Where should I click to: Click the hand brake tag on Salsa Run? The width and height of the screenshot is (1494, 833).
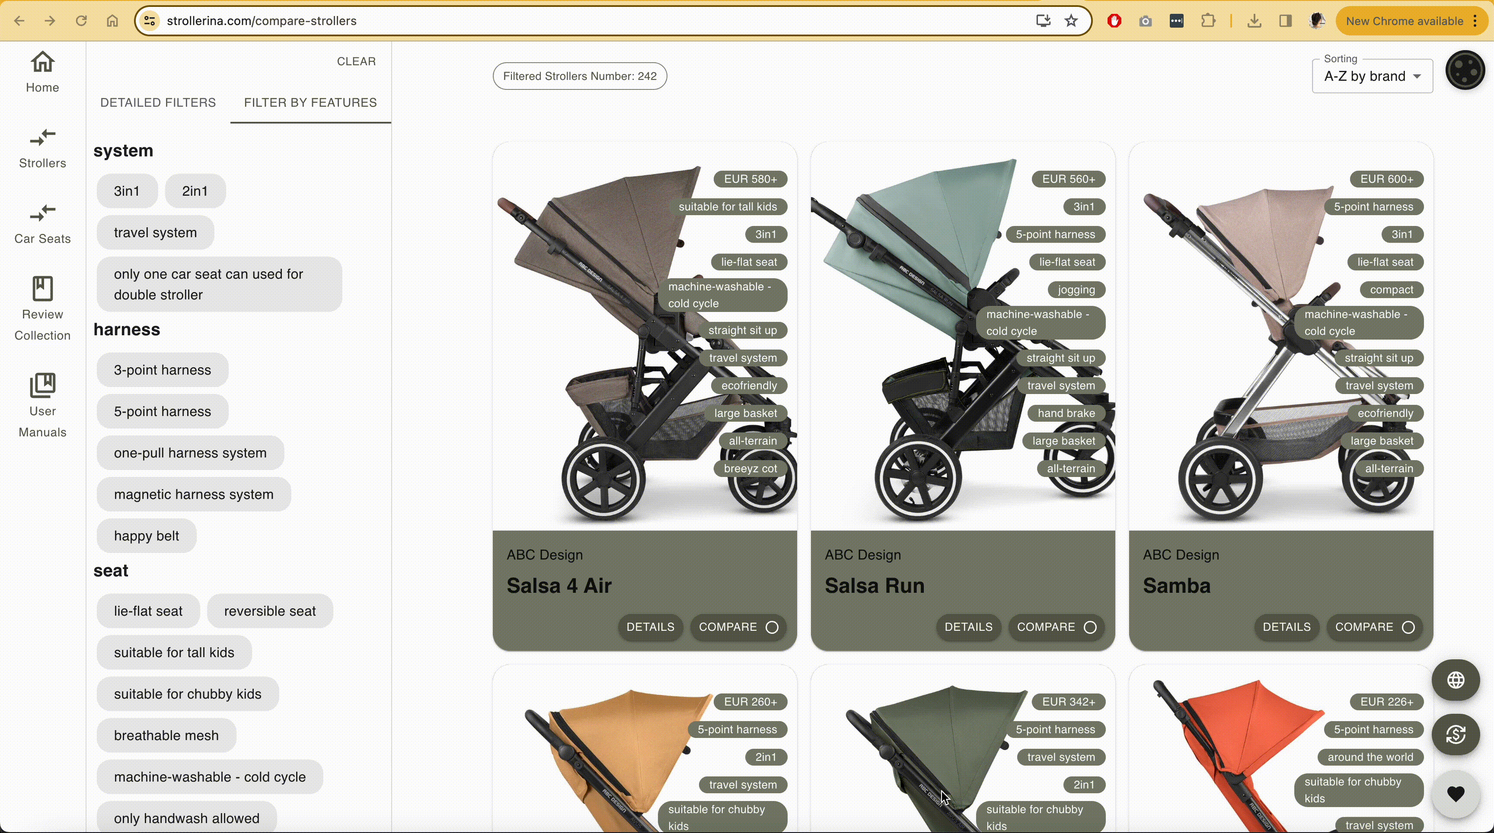coord(1066,413)
